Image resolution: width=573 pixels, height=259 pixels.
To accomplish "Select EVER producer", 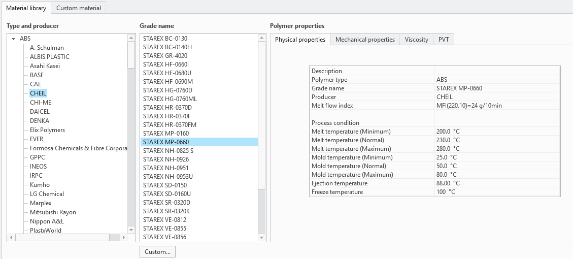I will 37,139.
